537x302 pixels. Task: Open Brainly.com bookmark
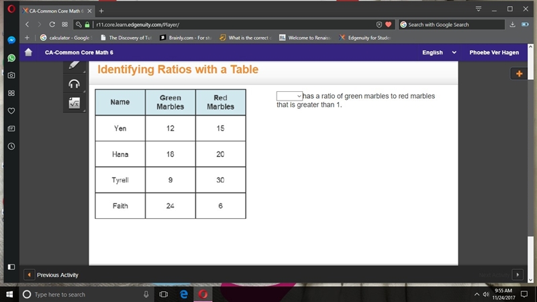click(x=186, y=38)
